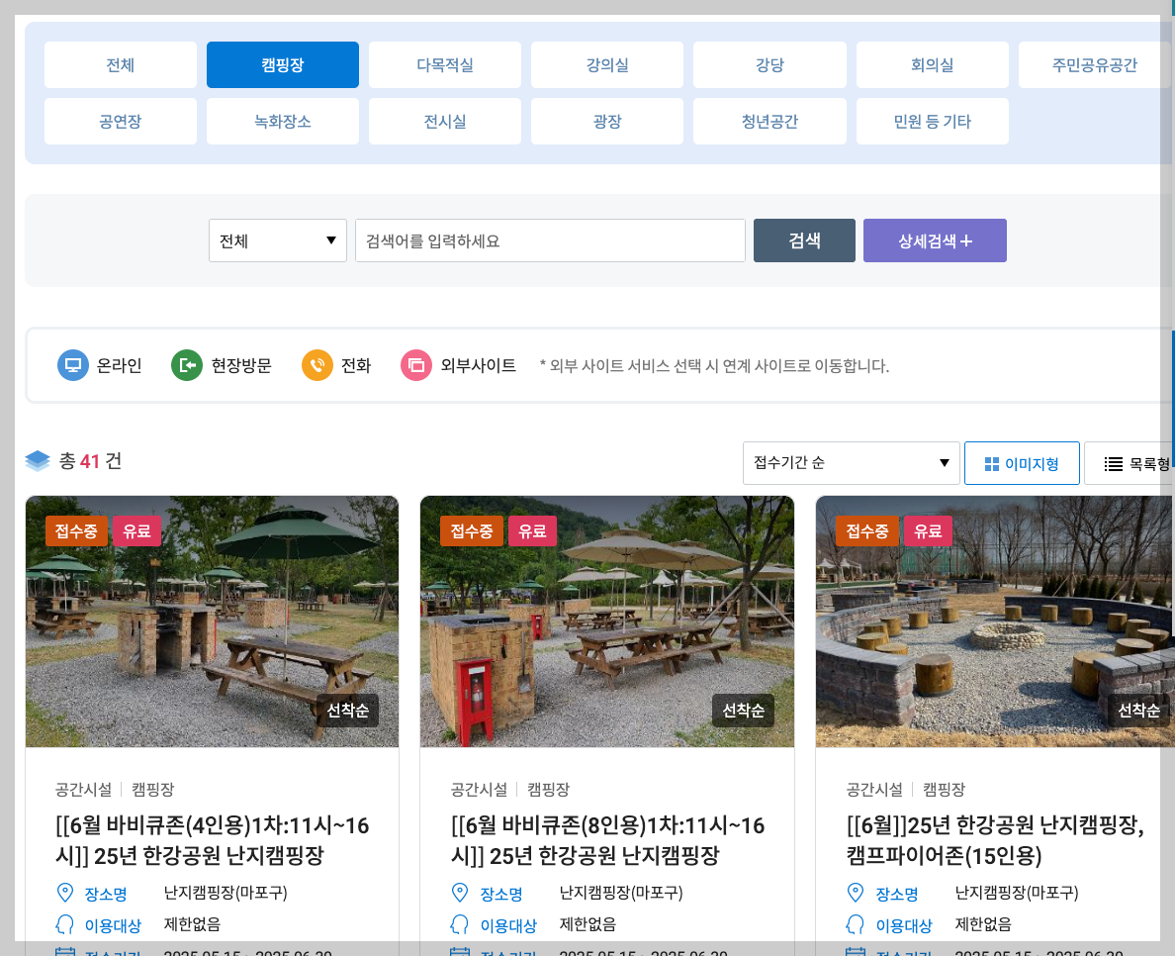Image resolution: width=1175 pixels, height=956 pixels.
Task: Click the 검색 search button
Action: (804, 240)
